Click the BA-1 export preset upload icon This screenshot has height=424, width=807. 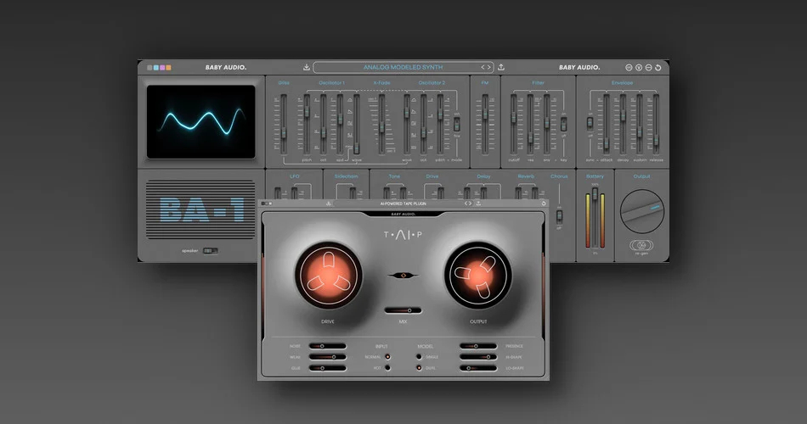(501, 67)
